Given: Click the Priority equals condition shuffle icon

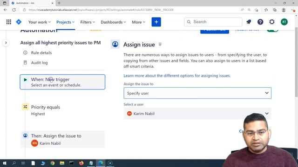Looking at the screenshot, I should (x=25, y=107).
